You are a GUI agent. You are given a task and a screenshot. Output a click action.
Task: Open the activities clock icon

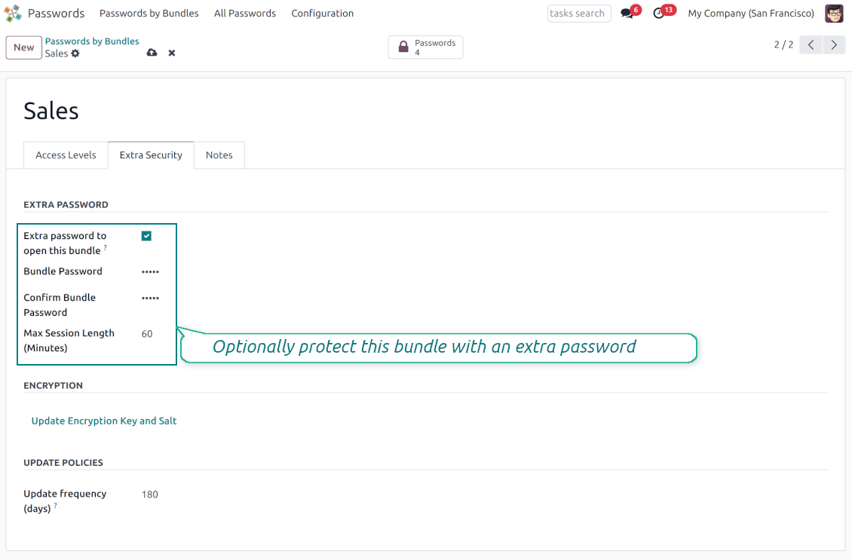click(659, 14)
